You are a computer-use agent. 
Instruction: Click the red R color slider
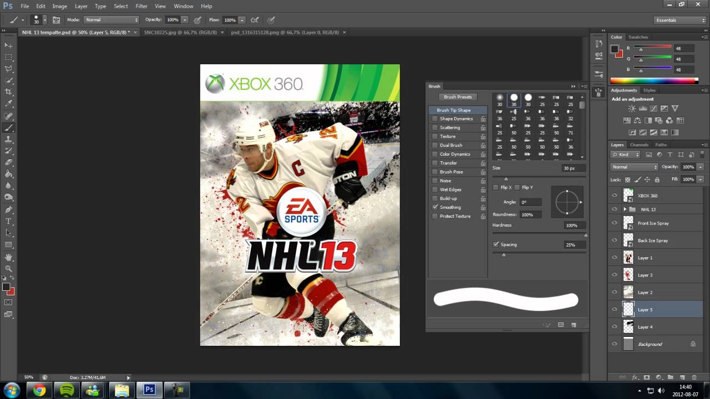pos(653,48)
